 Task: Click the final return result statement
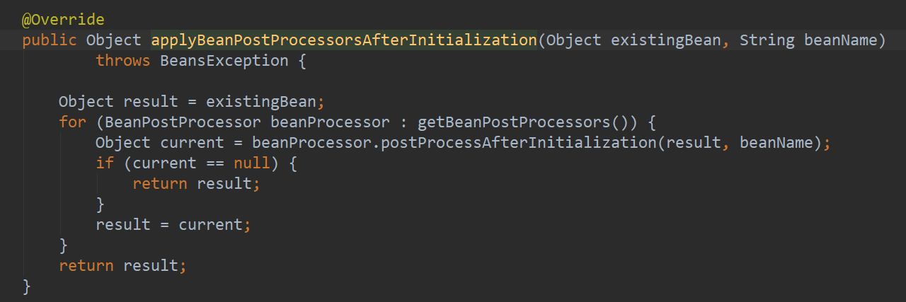coord(123,266)
